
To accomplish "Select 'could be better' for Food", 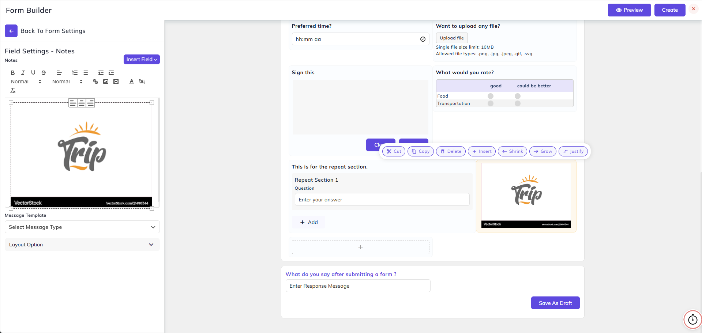I will point(518,96).
